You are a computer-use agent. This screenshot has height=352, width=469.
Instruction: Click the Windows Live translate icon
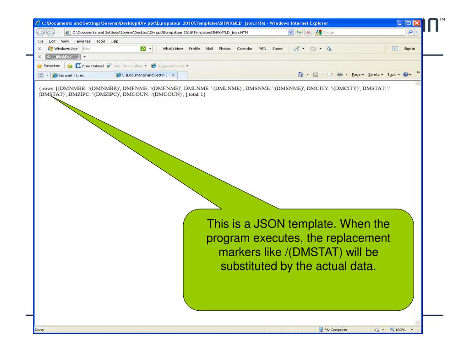click(x=329, y=49)
